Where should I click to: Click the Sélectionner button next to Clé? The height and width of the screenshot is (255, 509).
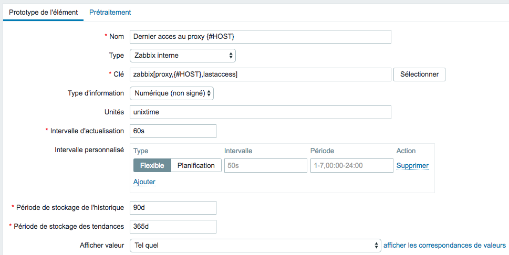(x=419, y=75)
